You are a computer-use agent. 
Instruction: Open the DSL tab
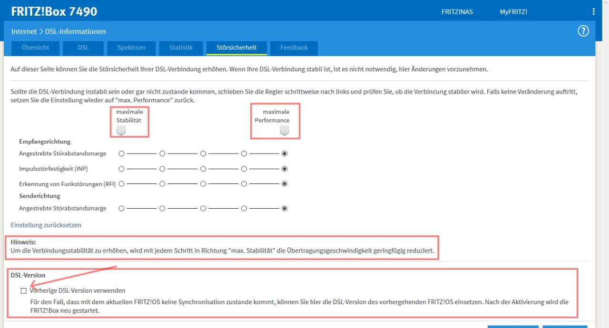tap(83, 48)
